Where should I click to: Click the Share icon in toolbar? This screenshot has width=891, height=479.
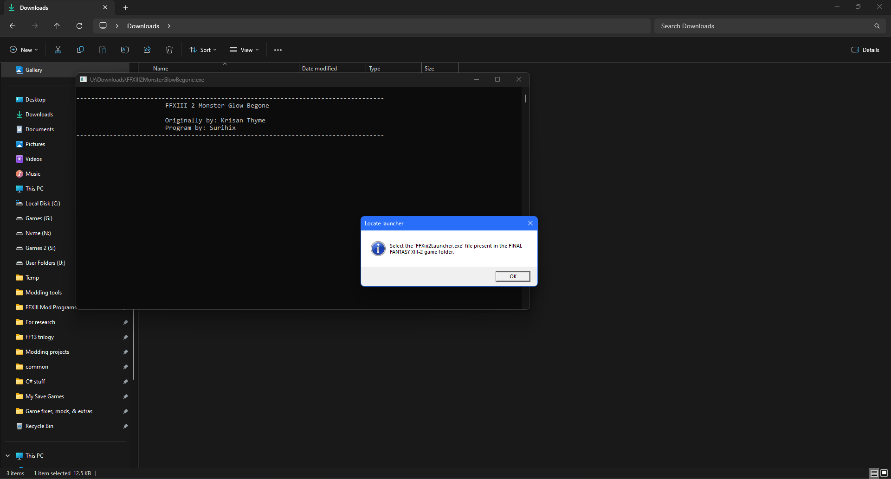point(147,50)
